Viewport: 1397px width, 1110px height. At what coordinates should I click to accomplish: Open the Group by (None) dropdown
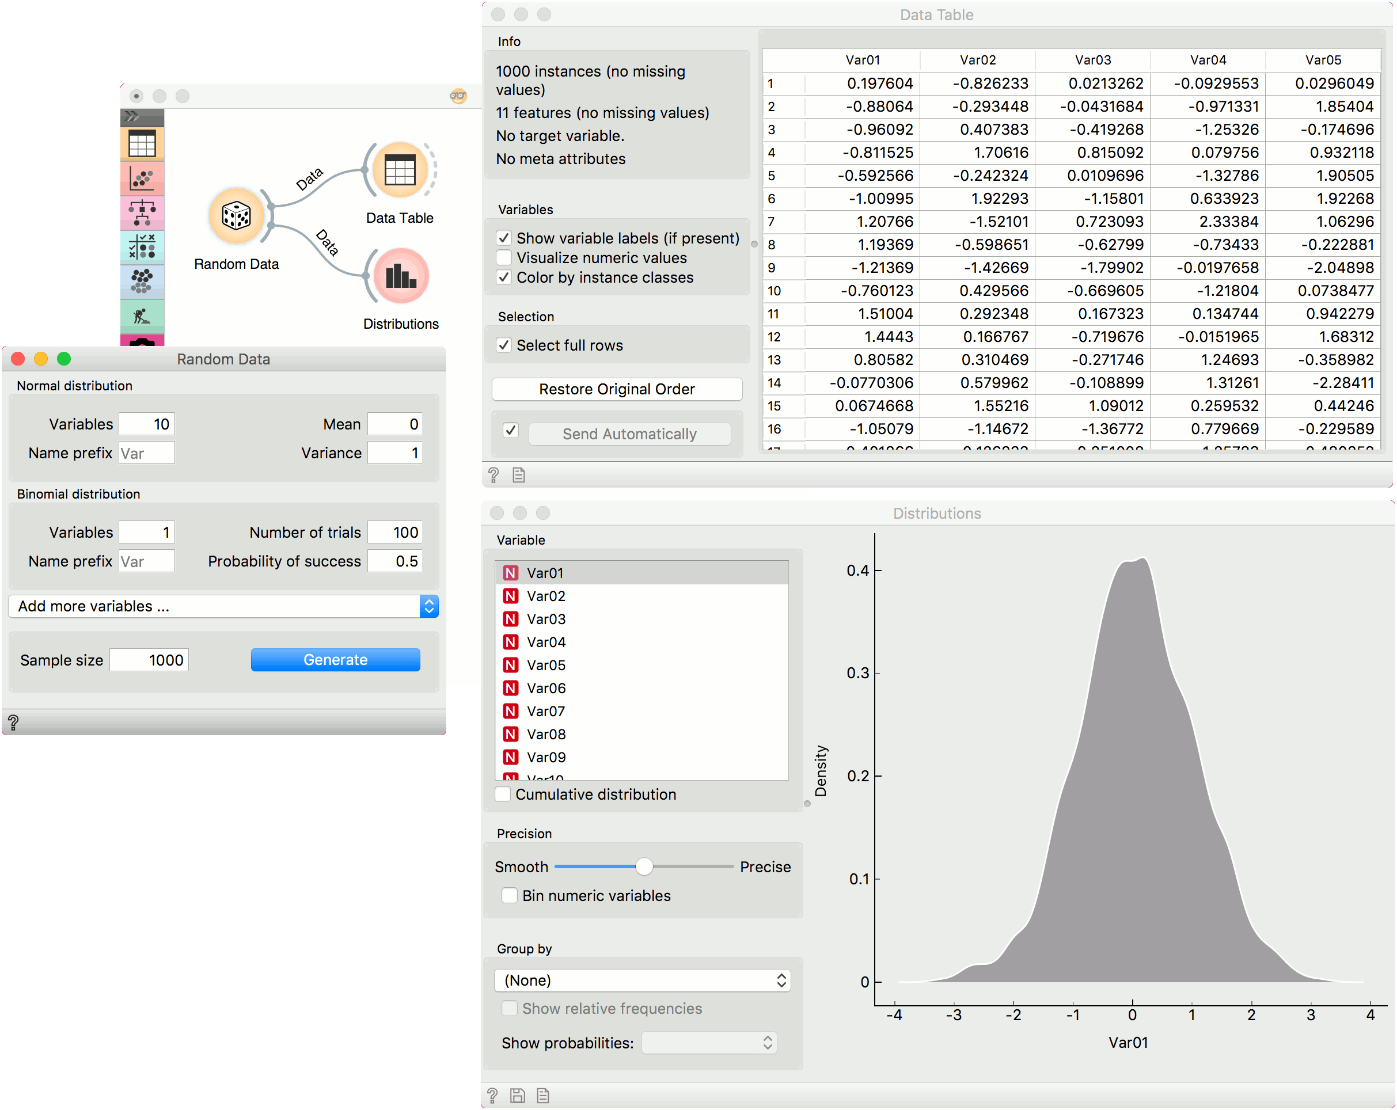coord(642,980)
